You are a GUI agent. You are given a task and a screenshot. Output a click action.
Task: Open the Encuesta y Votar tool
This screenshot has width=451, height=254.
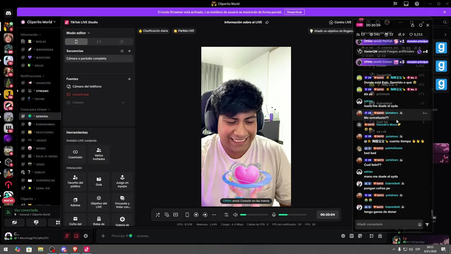[x=122, y=202]
